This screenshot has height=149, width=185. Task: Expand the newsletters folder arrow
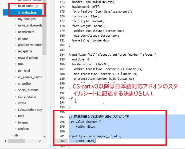coord(15,32)
